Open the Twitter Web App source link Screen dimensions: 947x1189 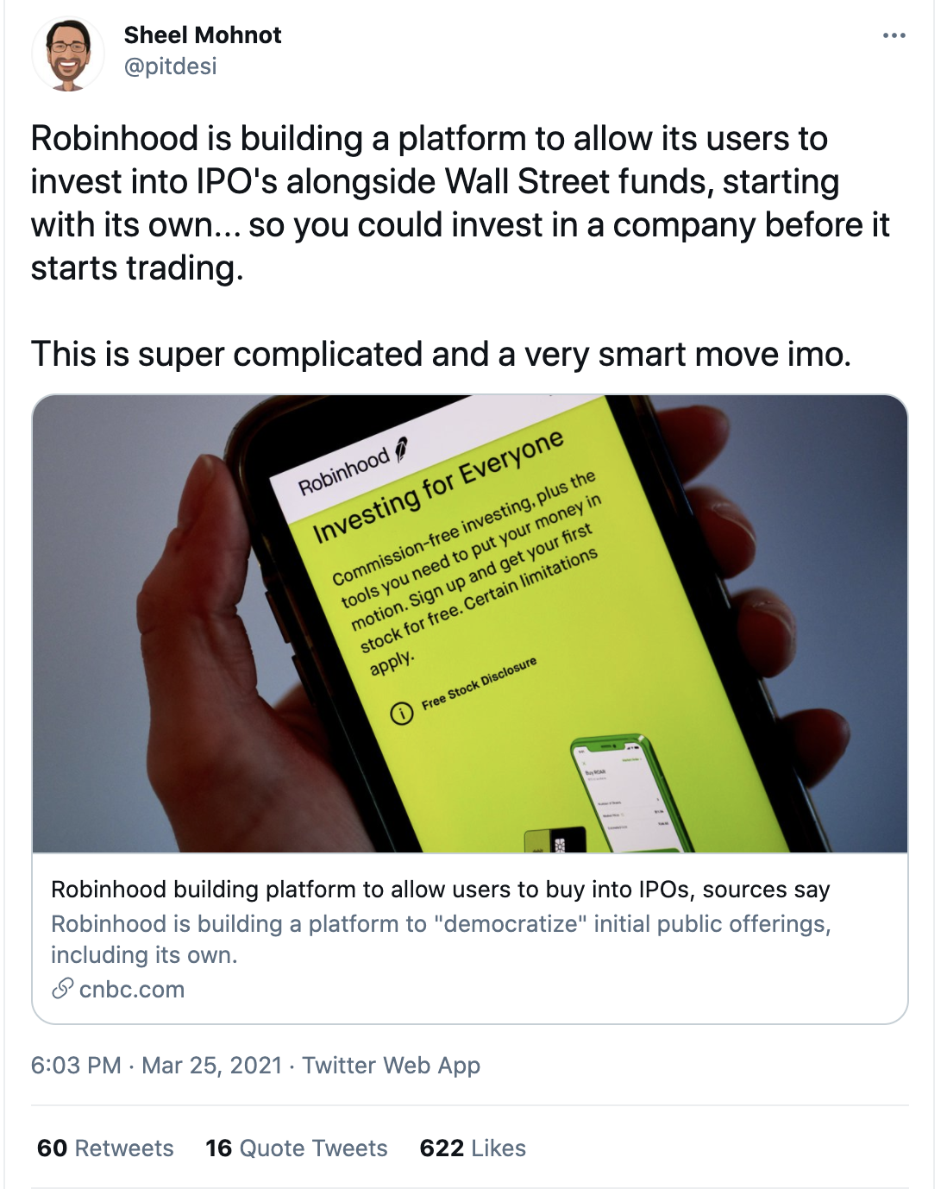[391, 1066]
